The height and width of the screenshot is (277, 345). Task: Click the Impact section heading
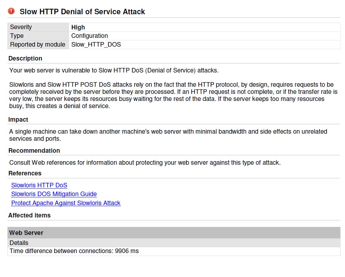coord(18,119)
